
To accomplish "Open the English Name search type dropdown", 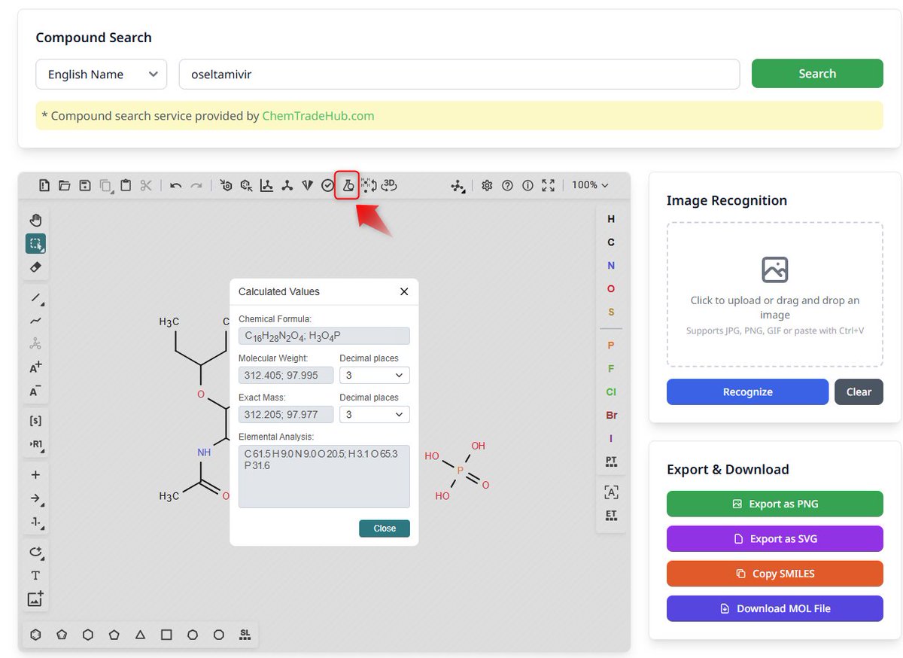I will [x=102, y=74].
